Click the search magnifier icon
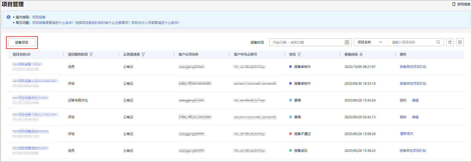 [x=438, y=42]
